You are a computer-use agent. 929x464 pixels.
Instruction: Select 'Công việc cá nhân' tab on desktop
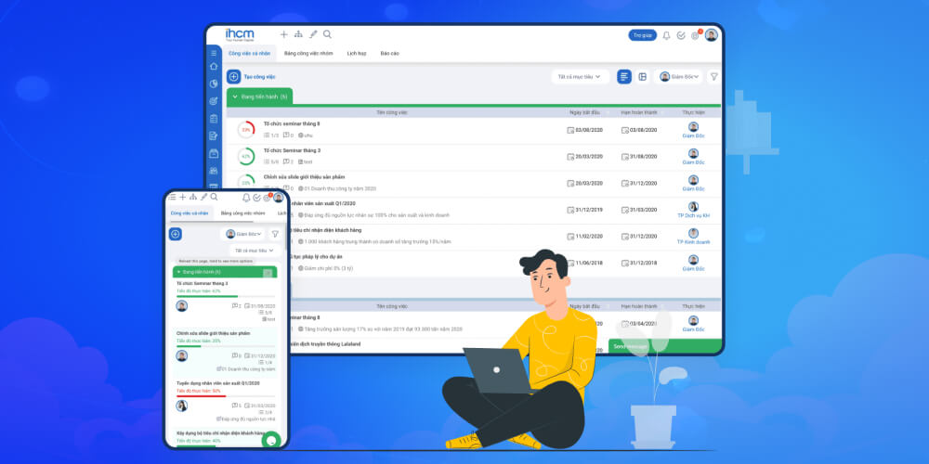click(x=249, y=53)
